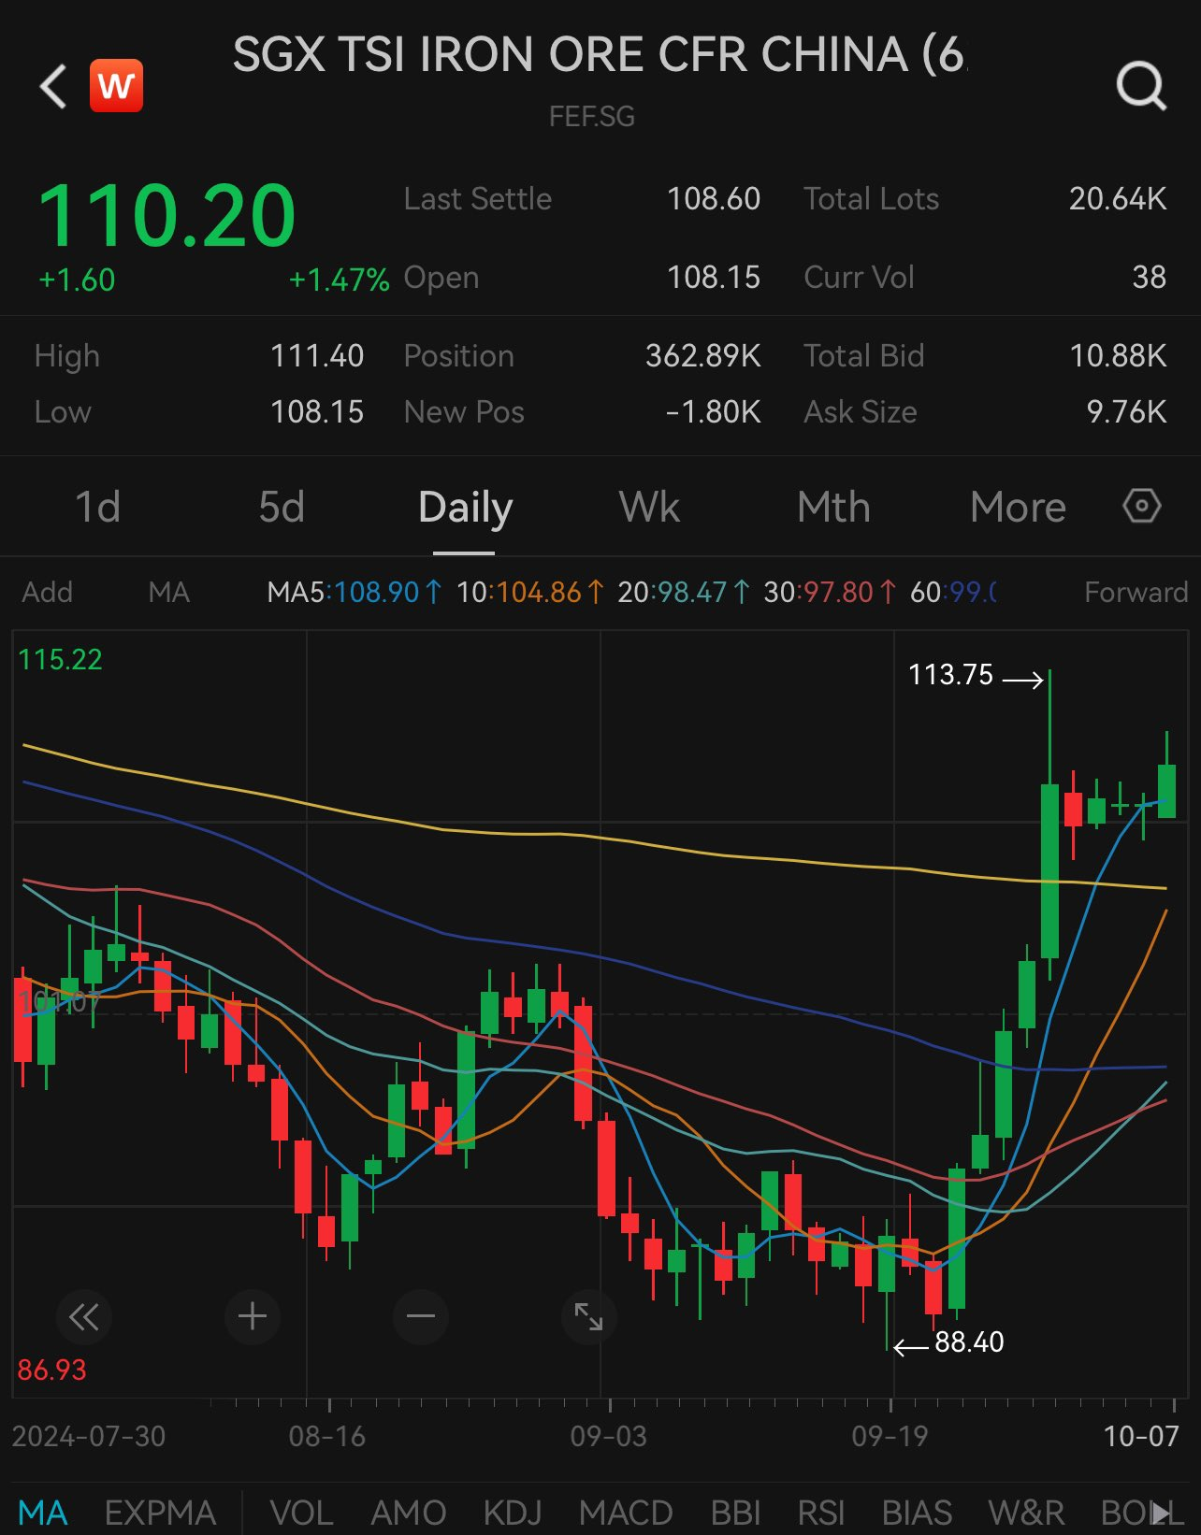1201x1535 pixels.
Task: Select the Wk timeframe tab
Action: (649, 508)
